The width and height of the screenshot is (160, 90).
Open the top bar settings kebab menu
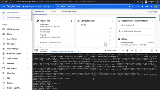(151, 6)
